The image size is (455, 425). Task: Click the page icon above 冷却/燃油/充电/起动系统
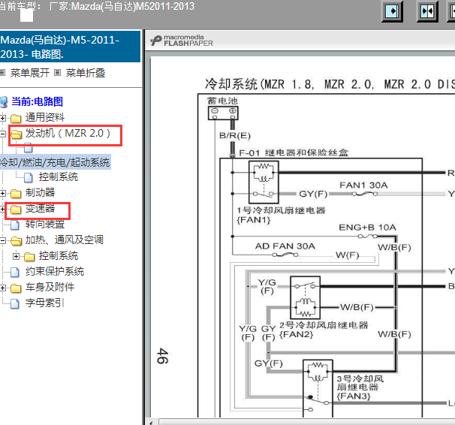[28, 148]
